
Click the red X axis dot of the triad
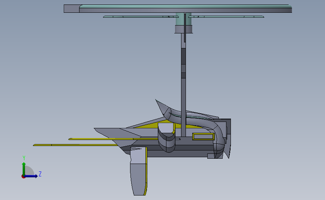[23, 177]
